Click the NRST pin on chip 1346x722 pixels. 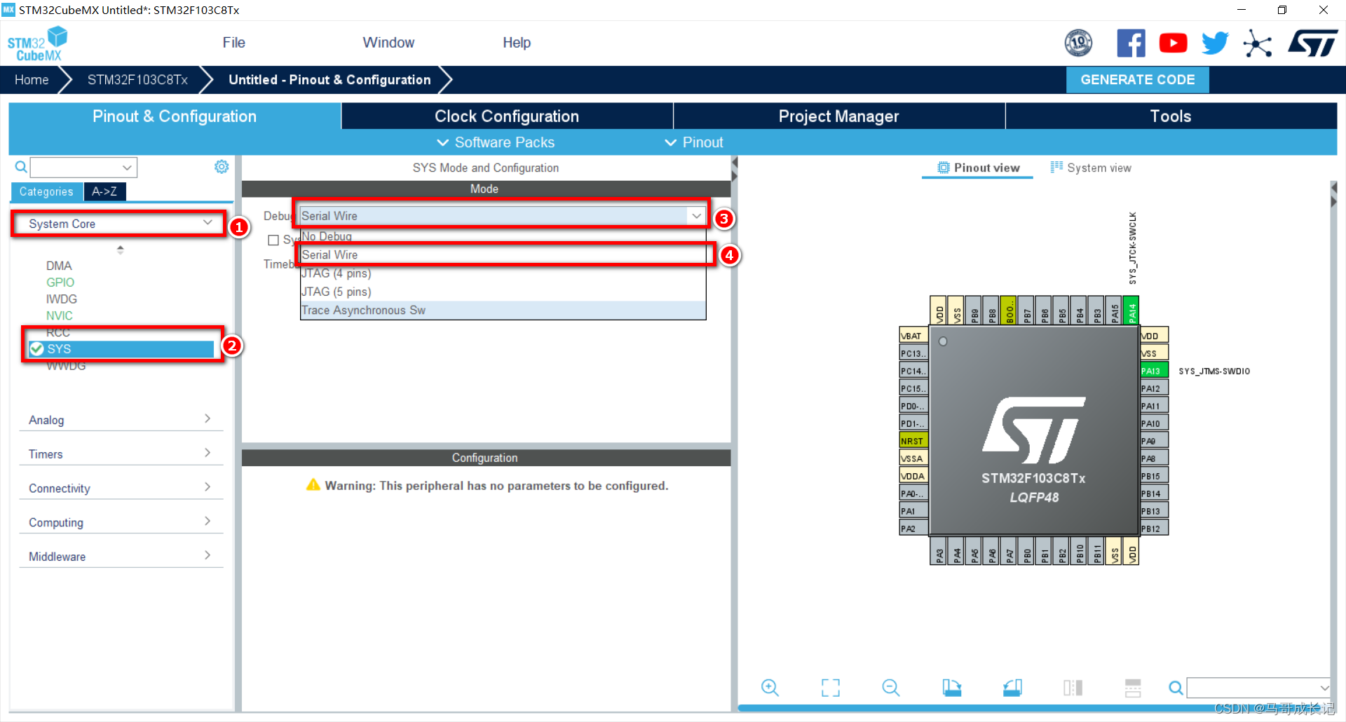click(913, 441)
